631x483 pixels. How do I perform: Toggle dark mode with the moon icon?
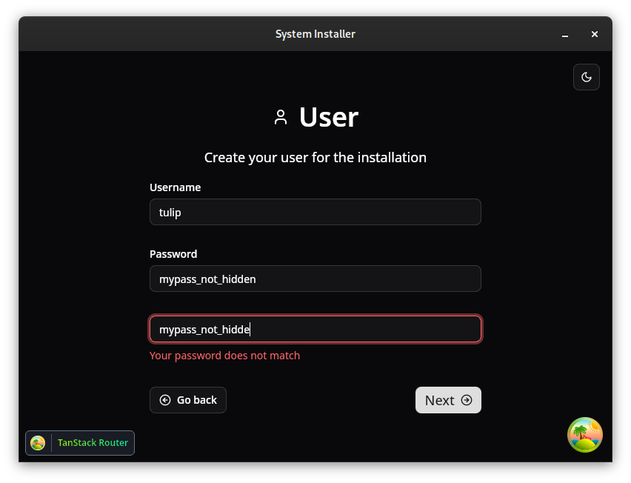pyautogui.click(x=586, y=77)
